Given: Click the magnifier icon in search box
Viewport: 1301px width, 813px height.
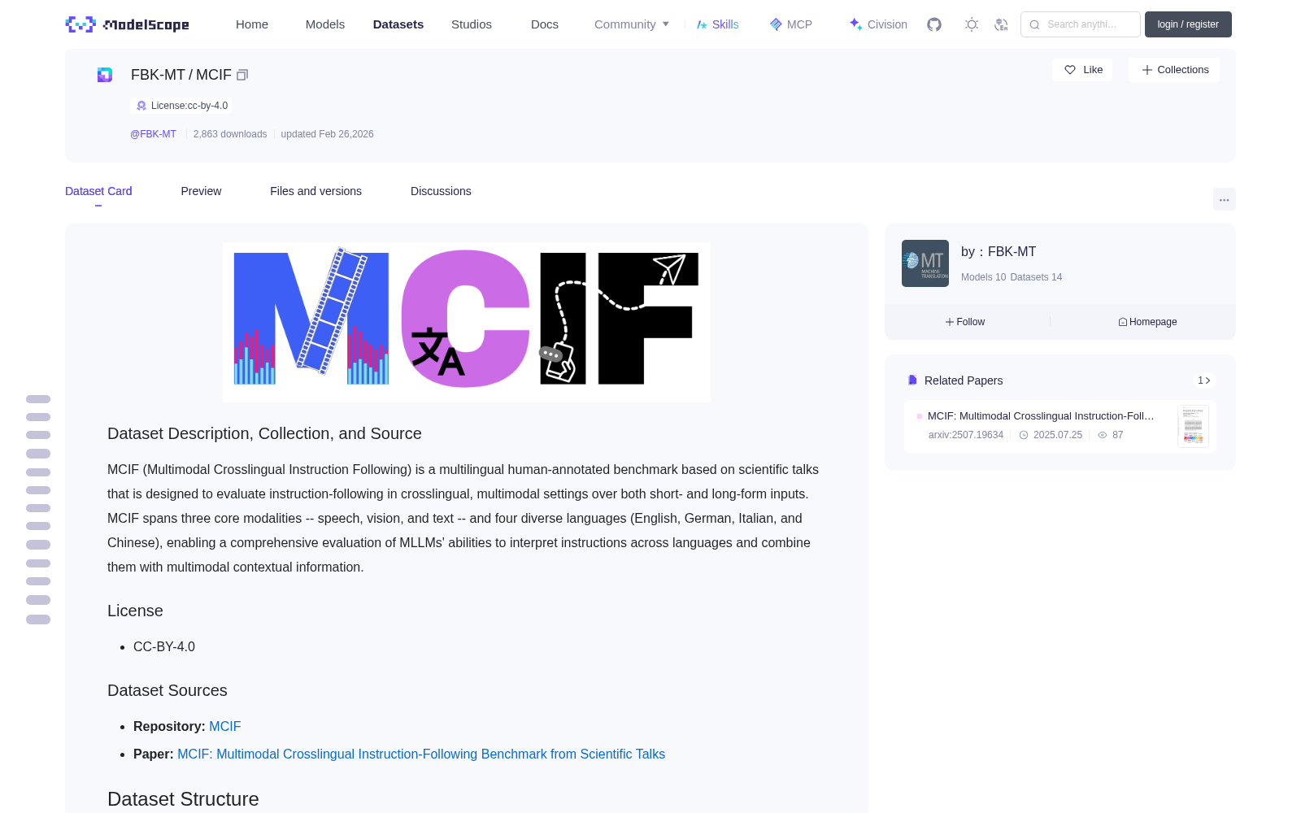Looking at the screenshot, I should 1034,24.
